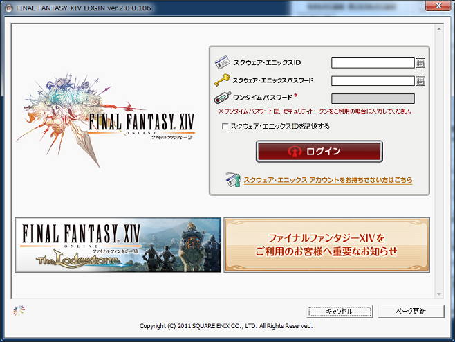The image size is (455, 342).
Task: Close the FINAL FANTASY XIV LOGIN window
Action: 438,6
